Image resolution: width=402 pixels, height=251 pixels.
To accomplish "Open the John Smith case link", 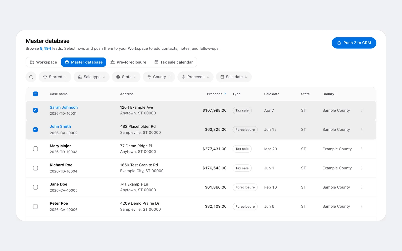I will [x=60, y=127].
